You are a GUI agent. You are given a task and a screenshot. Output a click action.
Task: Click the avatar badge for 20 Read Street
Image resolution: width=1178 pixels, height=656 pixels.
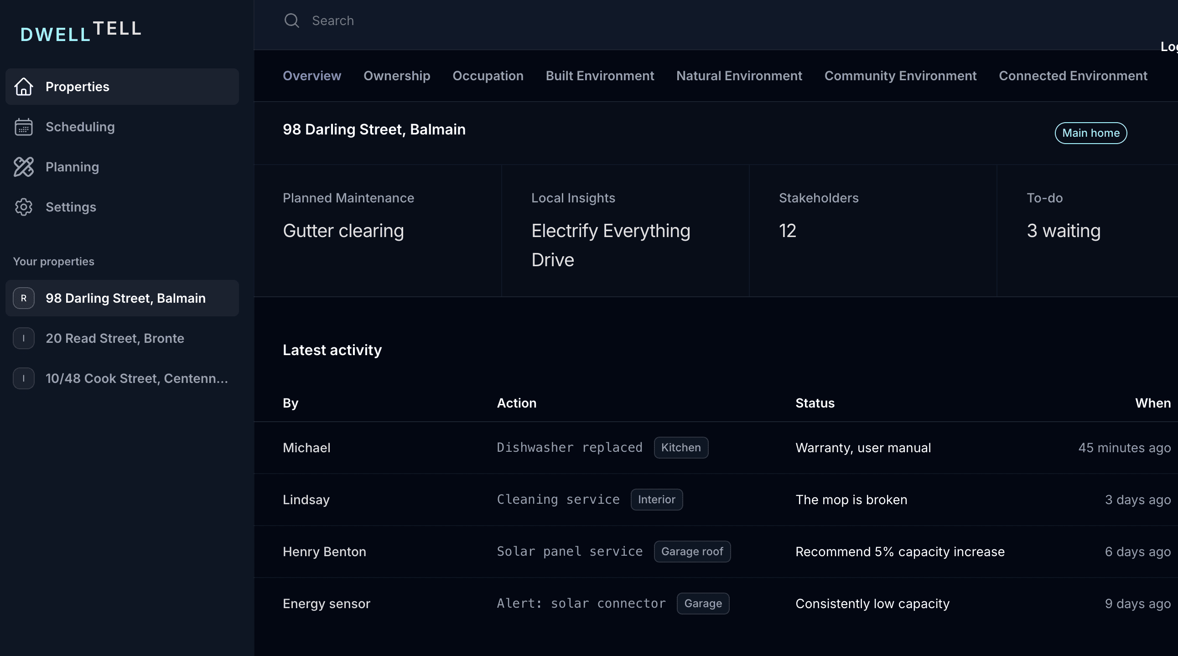click(23, 338)
